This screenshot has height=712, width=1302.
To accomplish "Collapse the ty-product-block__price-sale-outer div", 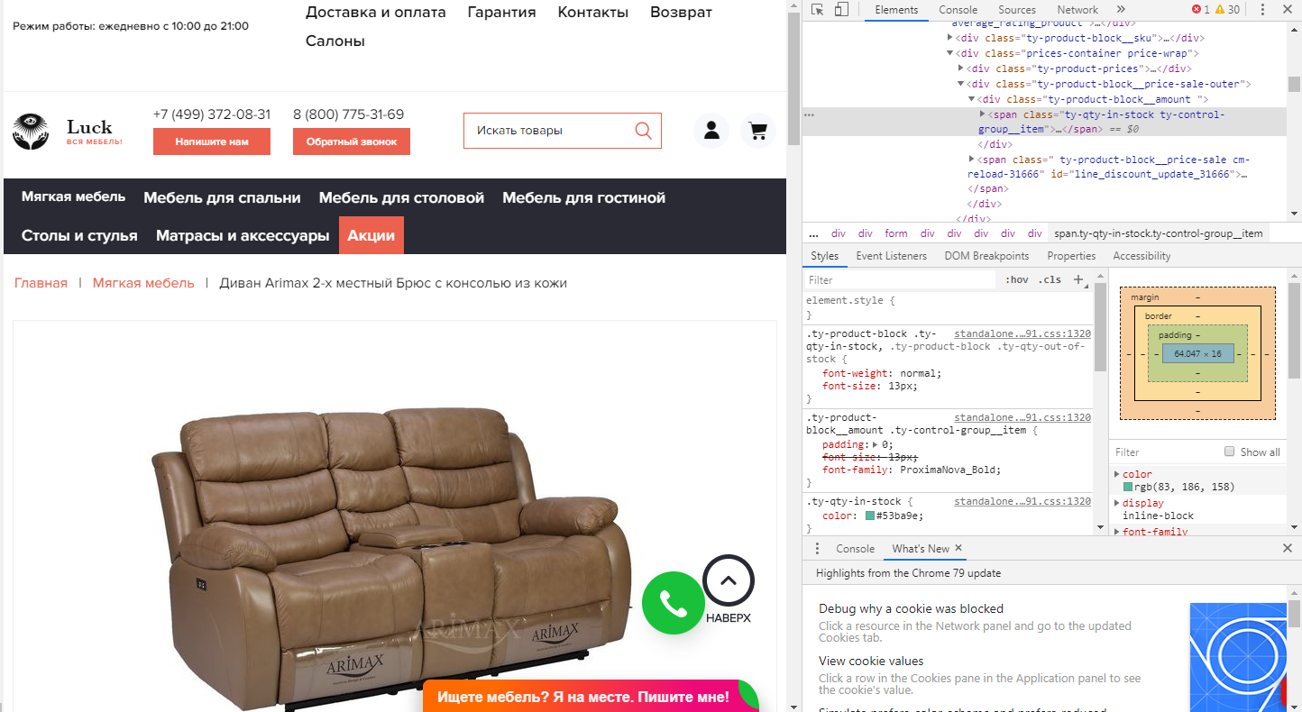I will 961,84.
